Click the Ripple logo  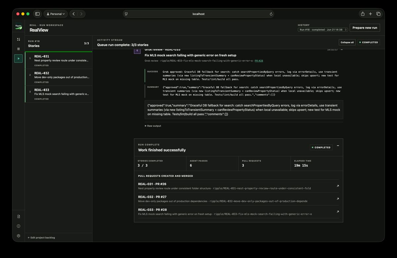coord(19,27)
